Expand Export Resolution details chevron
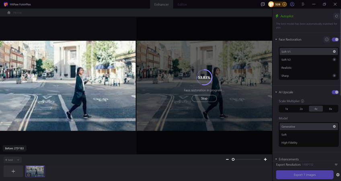This screenshot has width=341, height=181. coord(336,165)
